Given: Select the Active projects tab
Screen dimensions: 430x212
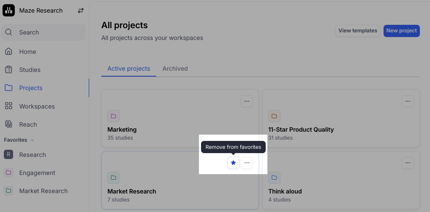Looking at the screenshot, I should (128, 69).
